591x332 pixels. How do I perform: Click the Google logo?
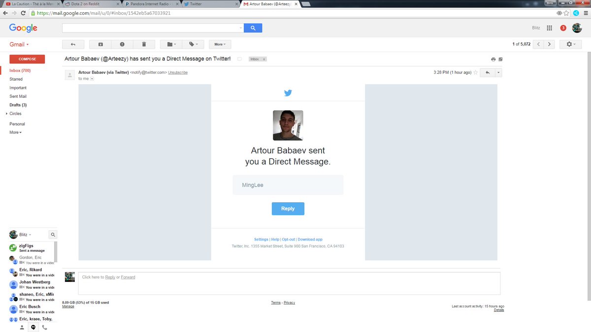coord(23,28)
